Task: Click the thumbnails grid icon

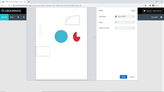Action: (161, 17)
